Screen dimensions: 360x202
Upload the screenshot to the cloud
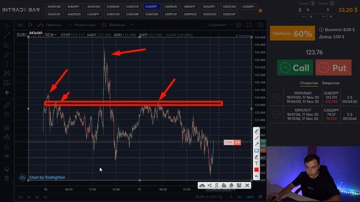(202, 185)
